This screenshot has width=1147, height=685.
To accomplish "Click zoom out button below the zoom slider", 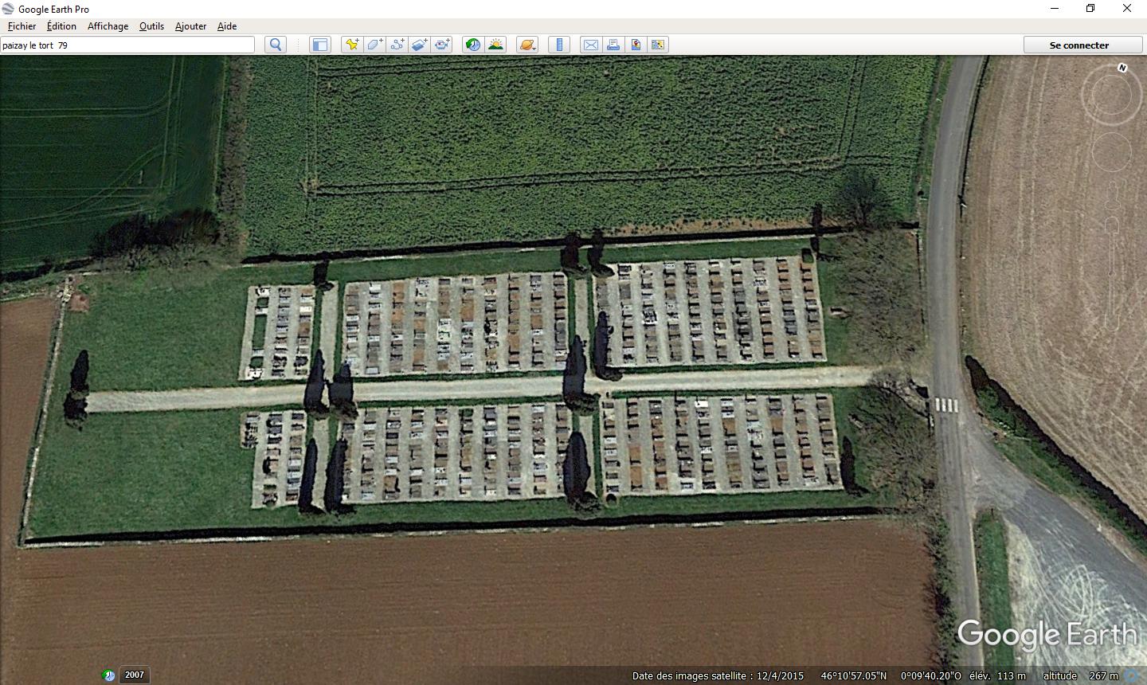I will 1111,323.
